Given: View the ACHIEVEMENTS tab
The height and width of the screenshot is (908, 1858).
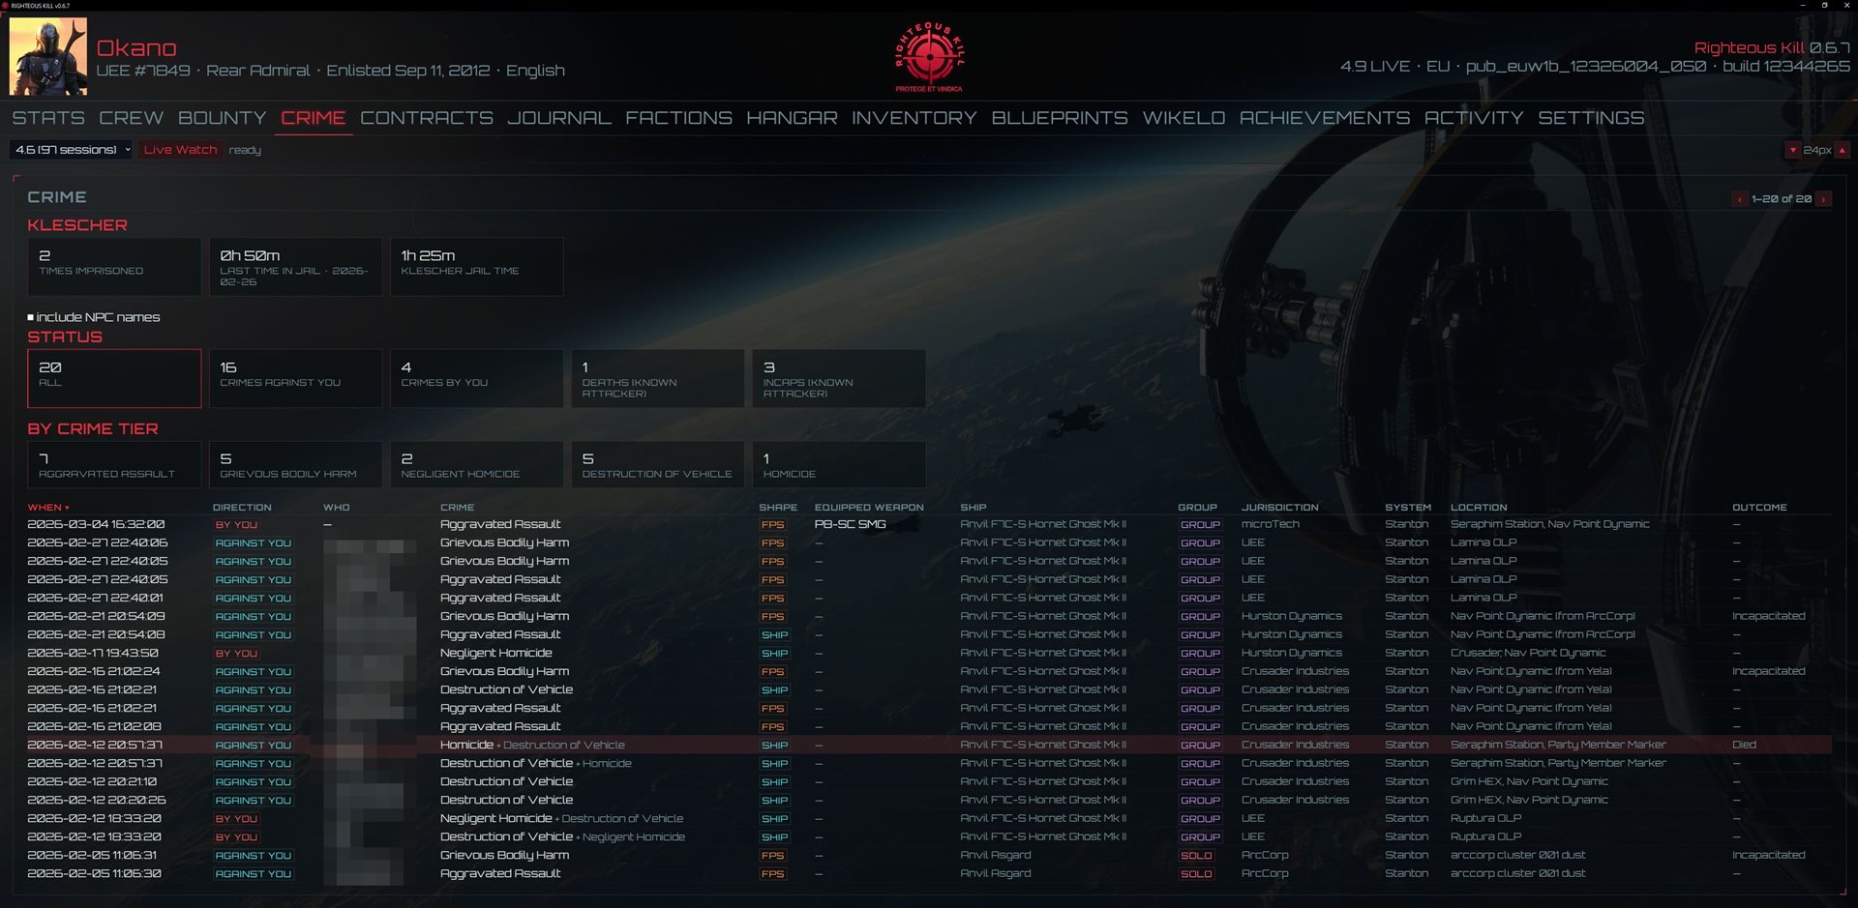Looking at the screenshot, I should [x=1325, y=118].
